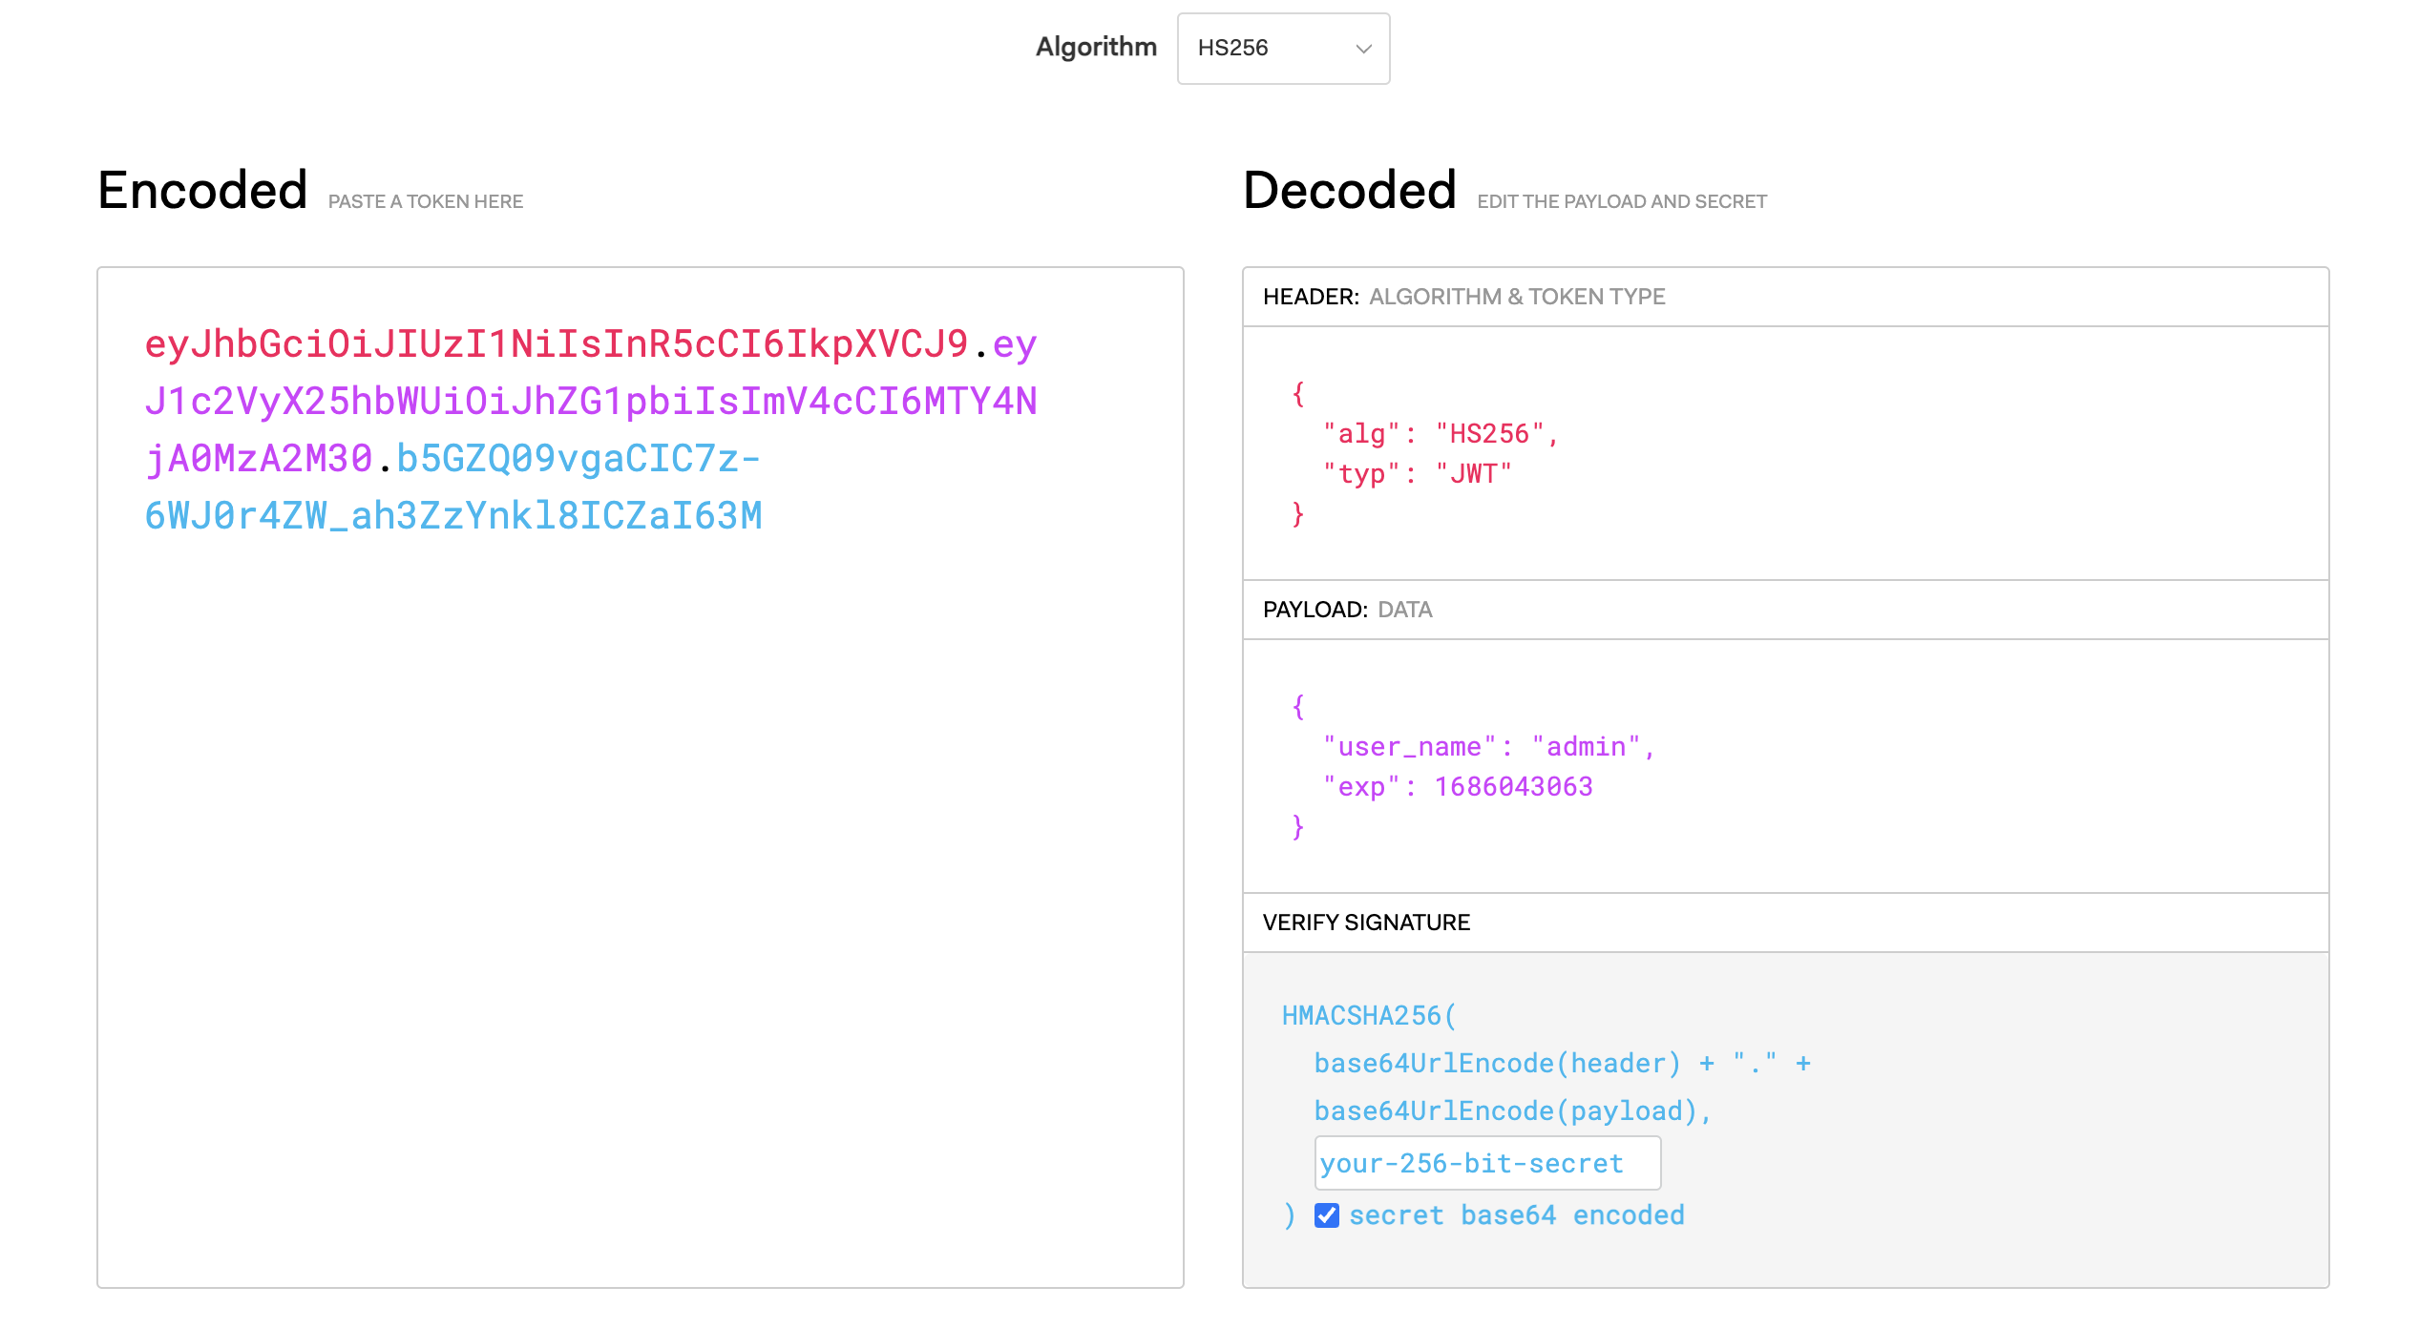Click the purple payload segment of the encoded token
The height and width of the screenshot is (1328, 2419).
tap(590, 402)
